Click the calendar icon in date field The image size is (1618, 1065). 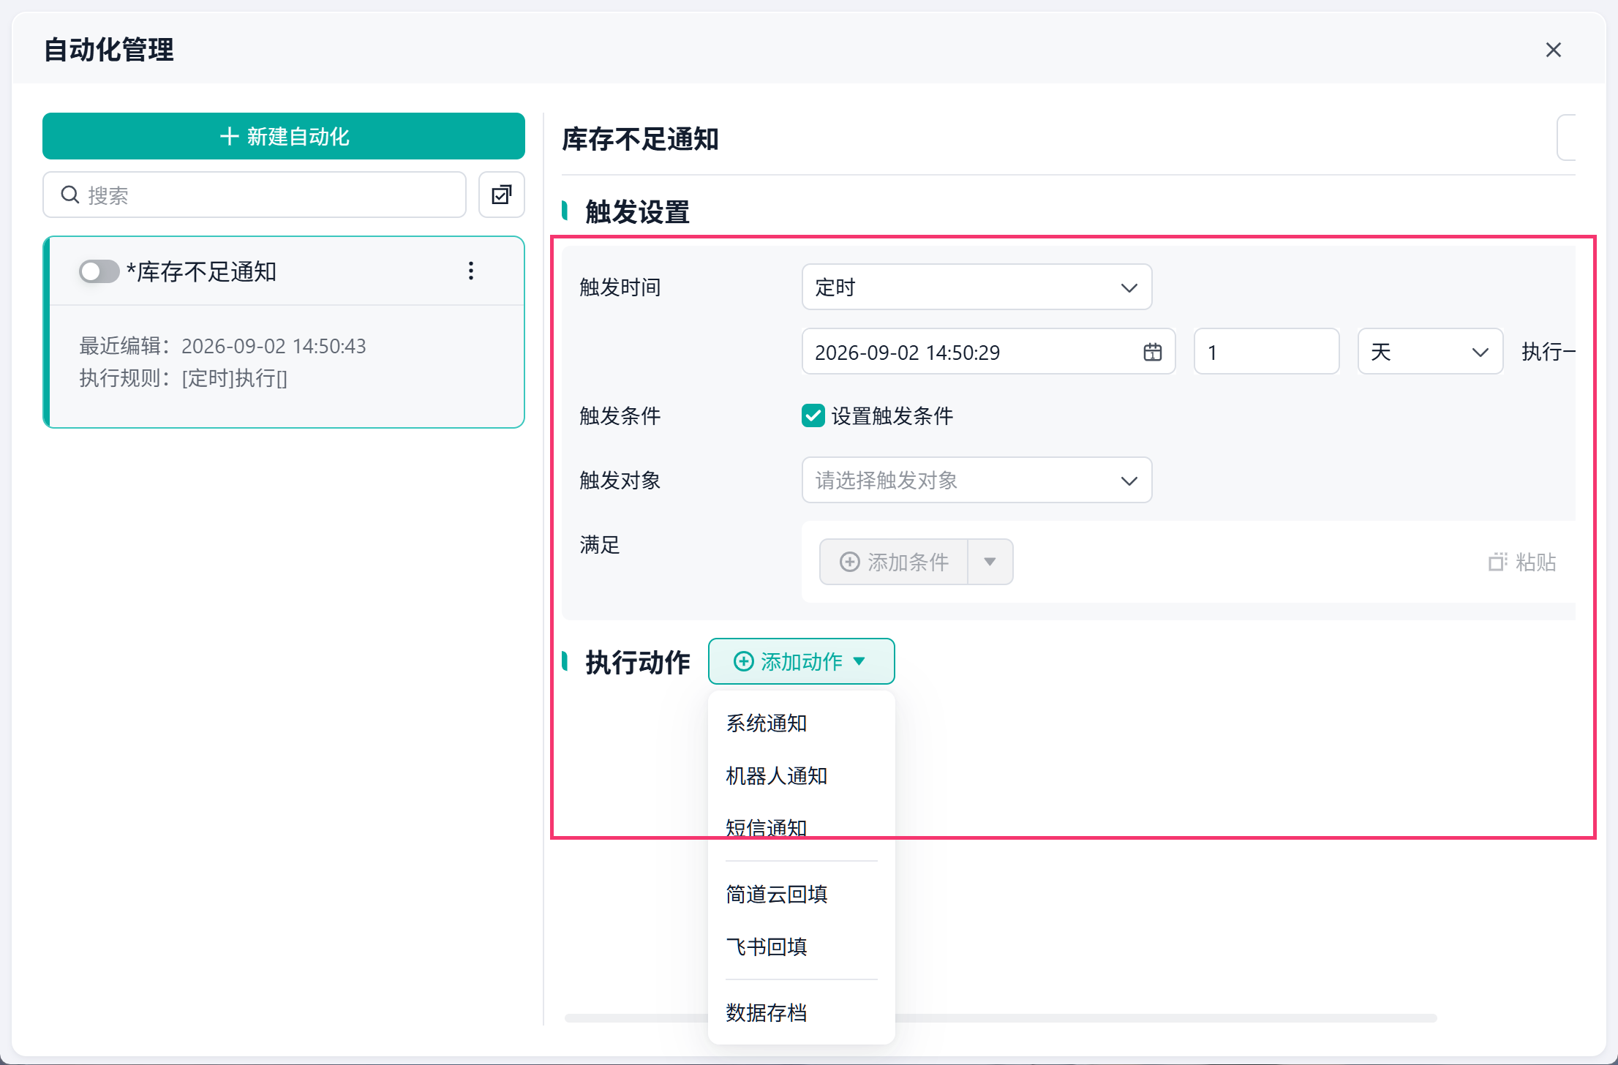pyautogui.click(x=1153, y=352)
